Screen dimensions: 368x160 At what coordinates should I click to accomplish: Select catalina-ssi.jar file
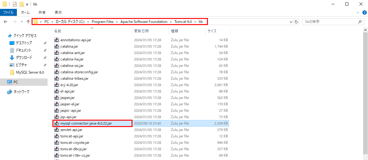pyautogui.click(x=72, y=66)
